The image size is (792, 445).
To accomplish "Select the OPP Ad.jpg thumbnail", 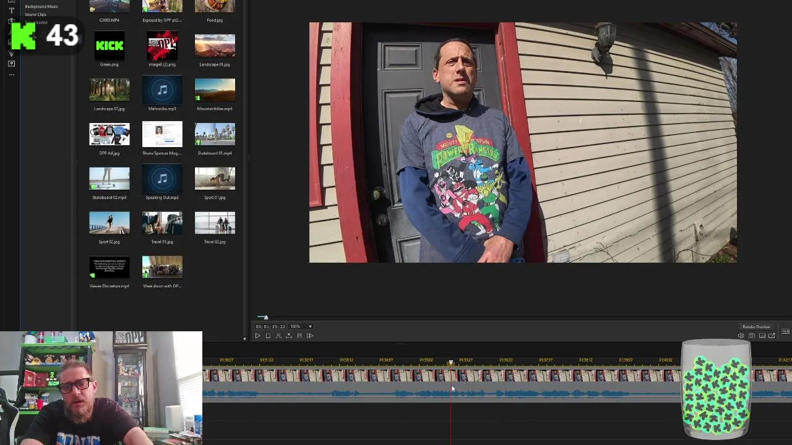I will [110, 134].
